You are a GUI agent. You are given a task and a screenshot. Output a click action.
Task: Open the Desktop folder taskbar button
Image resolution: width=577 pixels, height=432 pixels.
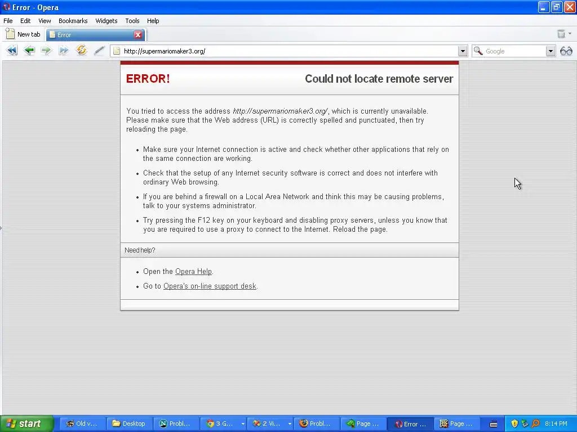pyautogui.click(x=129, y=424)
